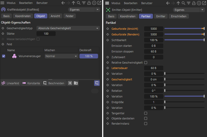This screenshot has width=207, height=137.
Task: Open hamburger menu in Kraftfeld panel
Action: pos(2,3)
